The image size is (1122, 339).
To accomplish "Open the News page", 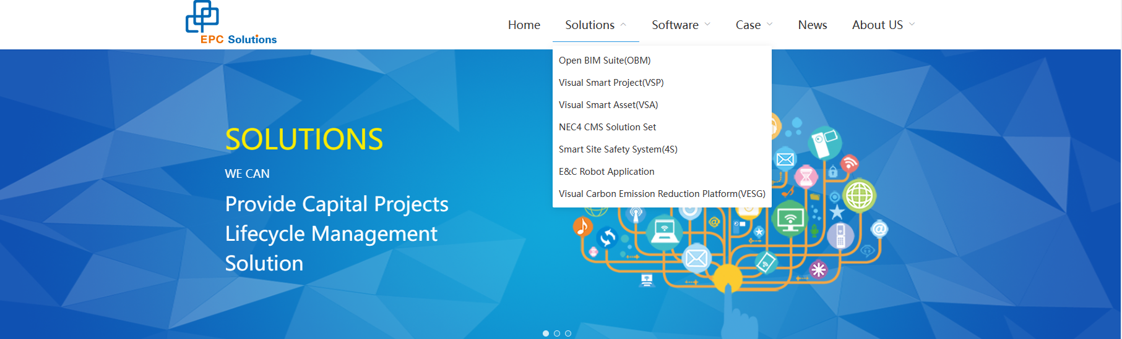I will [x=812, y=25].
